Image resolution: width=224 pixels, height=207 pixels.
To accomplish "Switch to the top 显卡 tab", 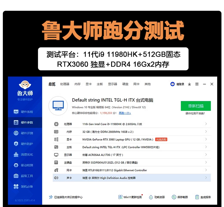I will [88, 84].
